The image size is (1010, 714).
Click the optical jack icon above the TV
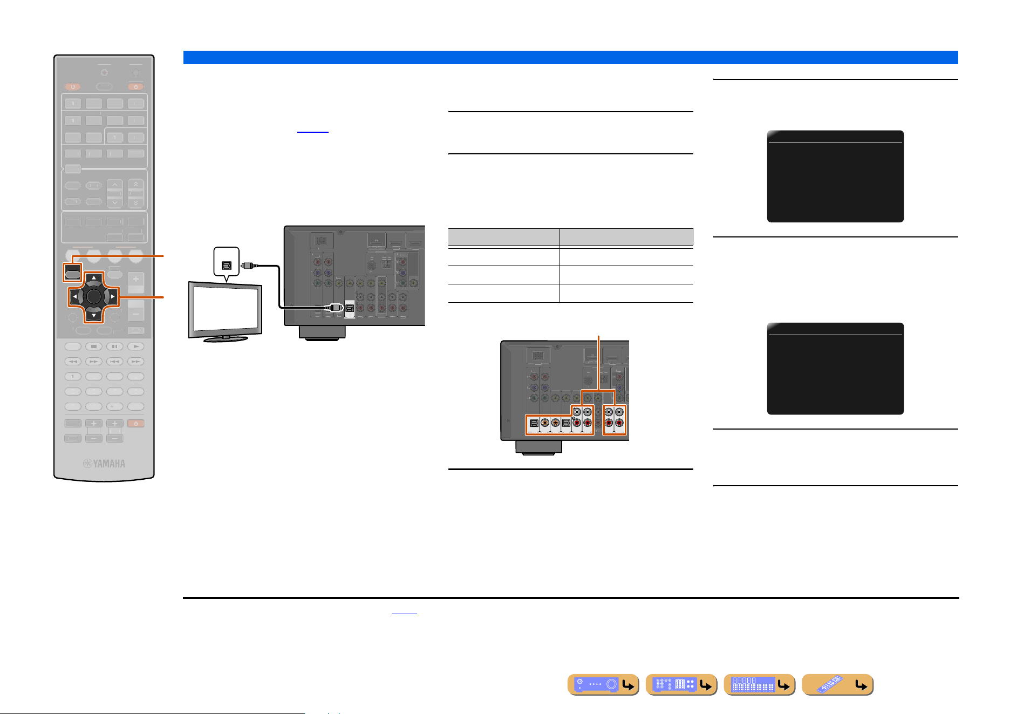click(227, 266)
